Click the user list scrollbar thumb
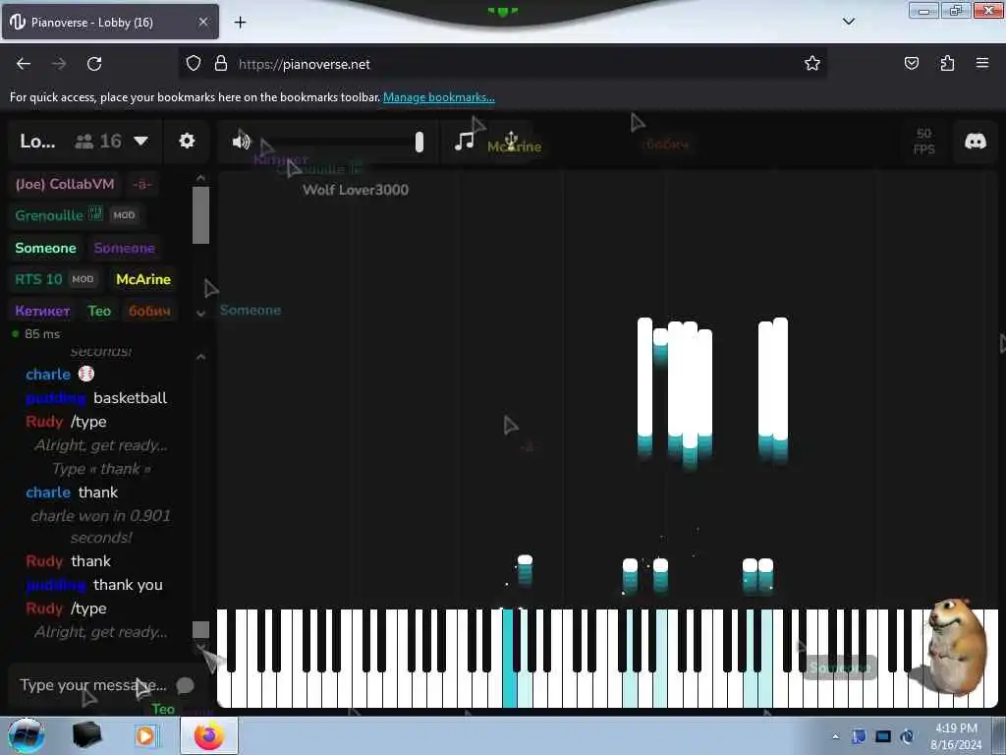 [200, 215]
